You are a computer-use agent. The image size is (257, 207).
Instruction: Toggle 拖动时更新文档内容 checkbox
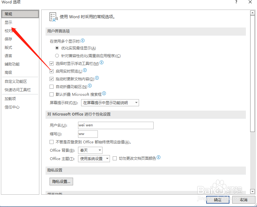pyautogui.click(x=51, y=79)
